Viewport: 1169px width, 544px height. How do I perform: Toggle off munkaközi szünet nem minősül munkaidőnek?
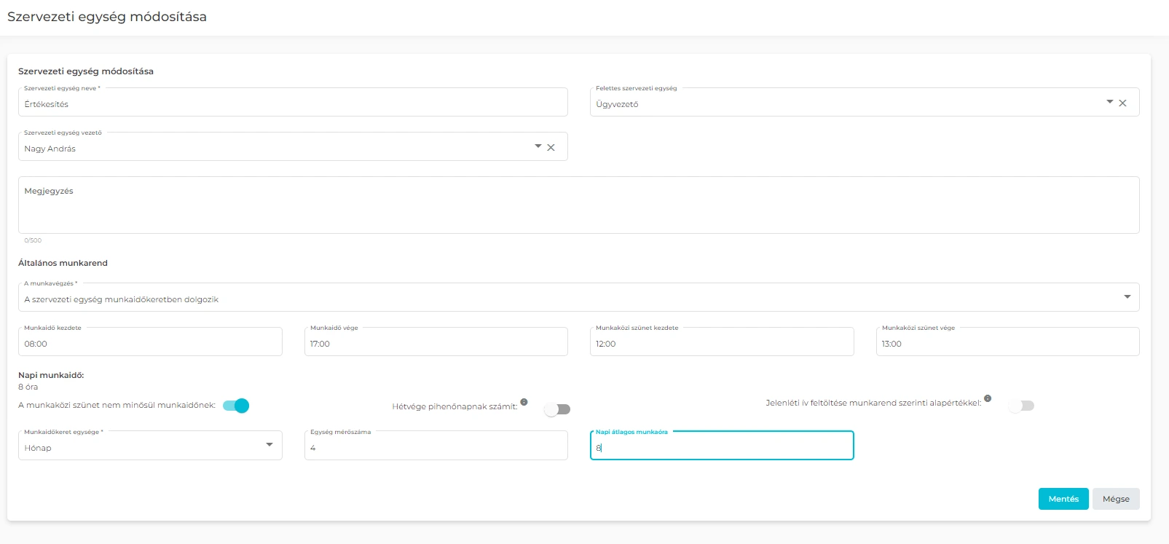(236, 406)
